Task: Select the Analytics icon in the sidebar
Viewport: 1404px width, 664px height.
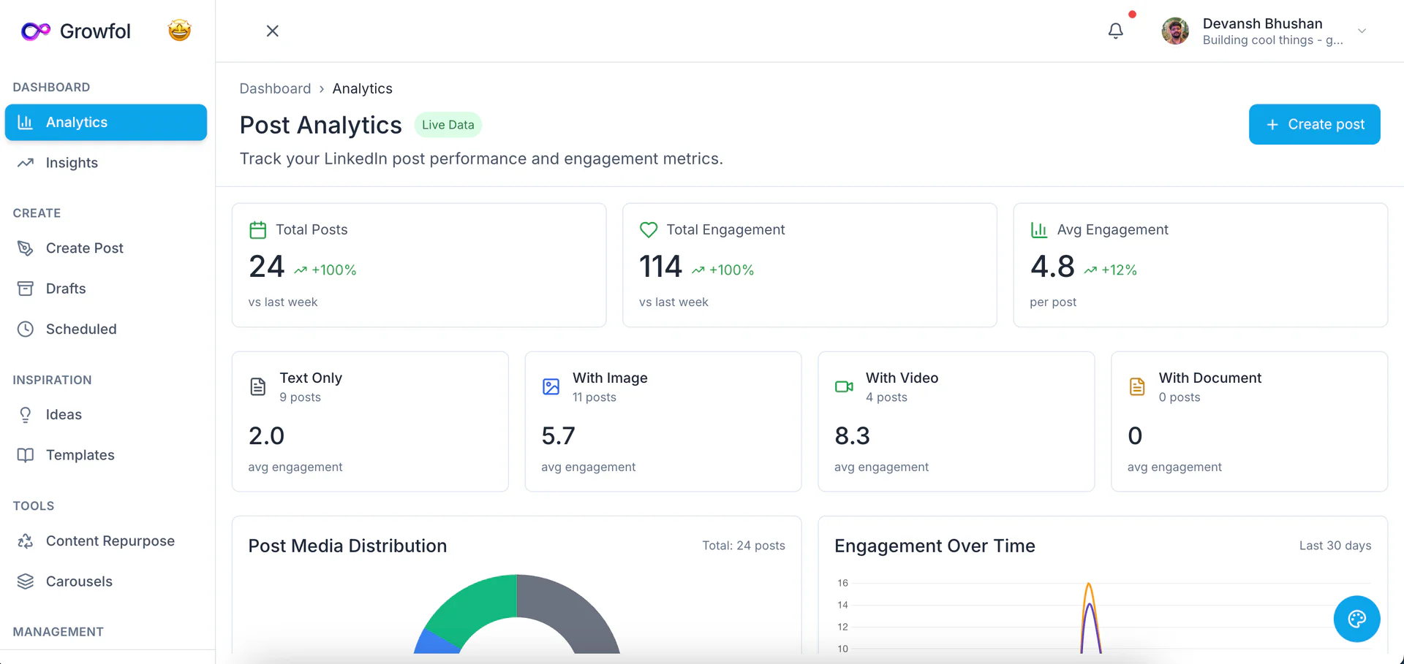Action: click(x=25, y=122)
